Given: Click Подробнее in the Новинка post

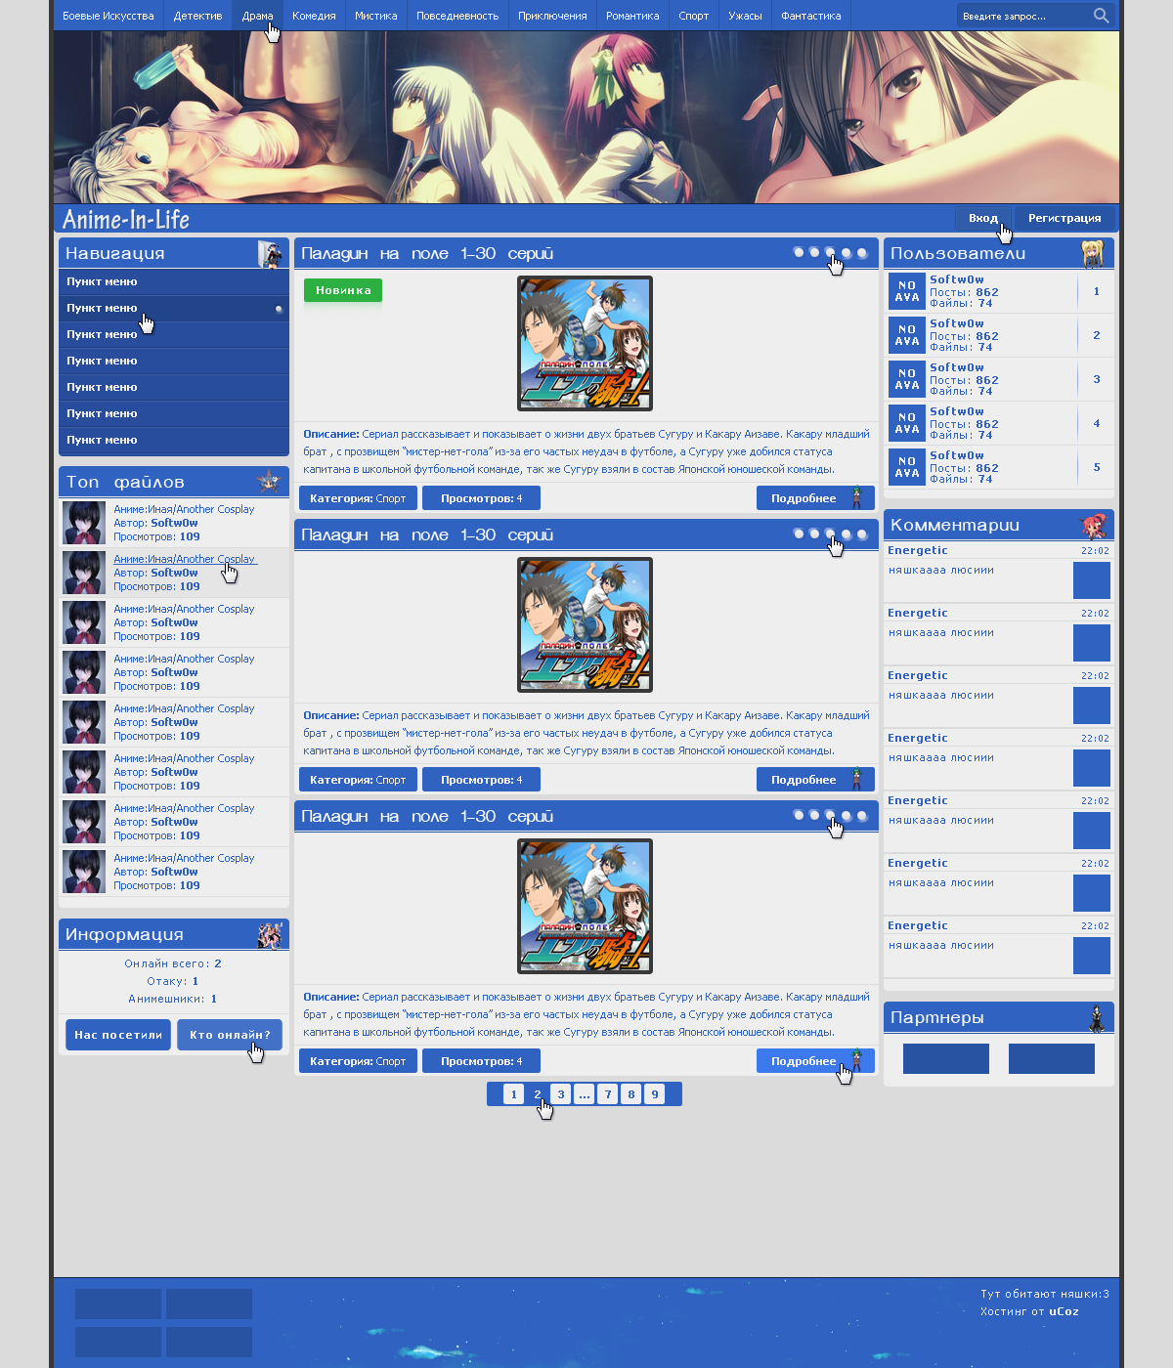Looking at the screenshot, I should click(x=815, y=498).
